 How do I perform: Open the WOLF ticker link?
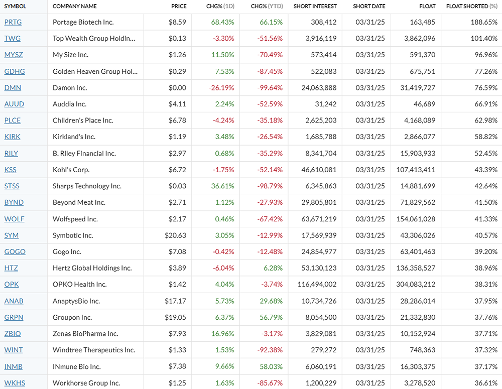[x=14, y=219]
